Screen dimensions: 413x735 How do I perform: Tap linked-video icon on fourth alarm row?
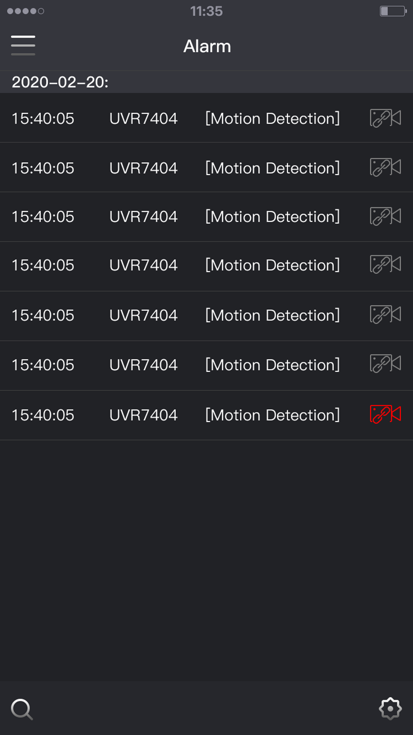pyautogui.click(x=385, y=265)
